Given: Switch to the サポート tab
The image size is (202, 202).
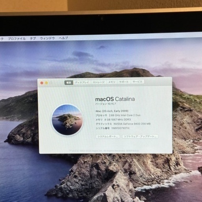Looking at the screenshot, I should (124, 82).
